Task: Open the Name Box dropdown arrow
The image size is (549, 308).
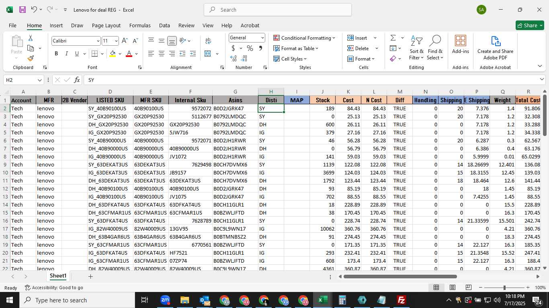Action: click(40, 80)
